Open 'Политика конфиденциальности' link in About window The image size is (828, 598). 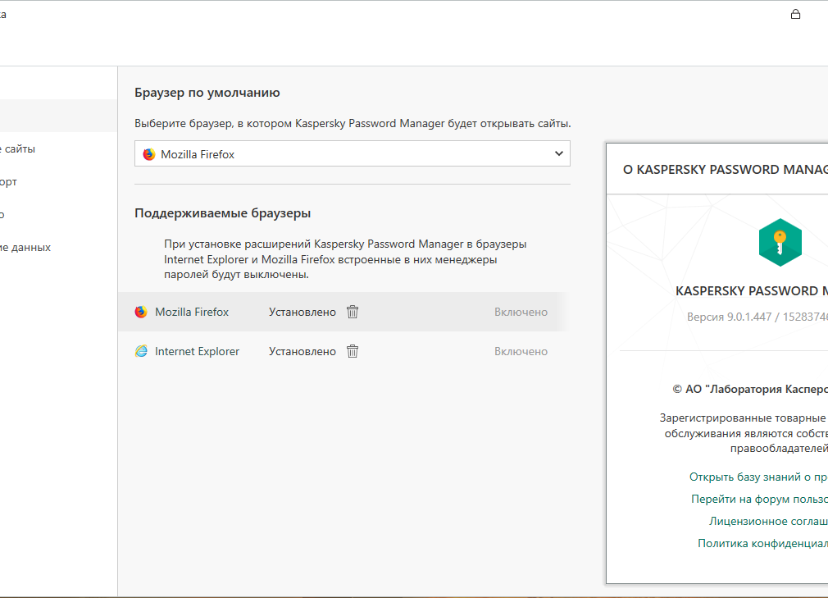(762, 543)
